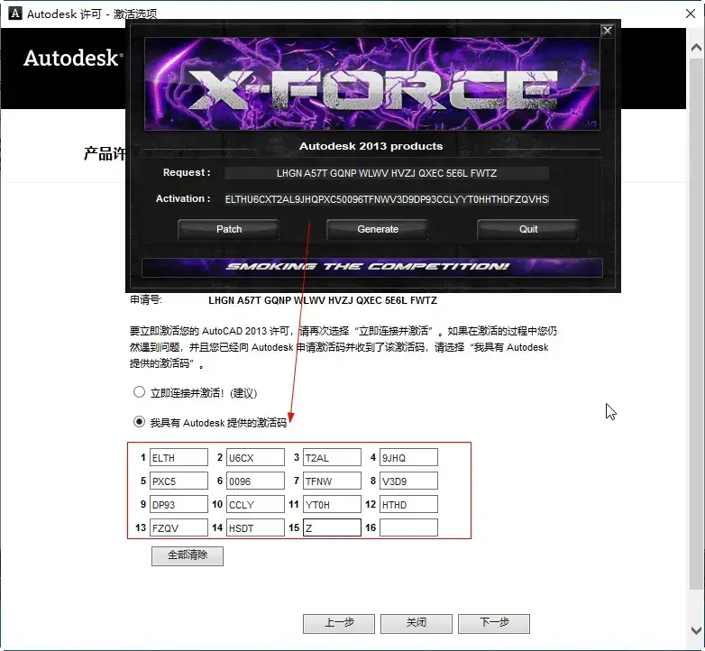Click the Autodesk 2013 products heading
Image resolution: width=705 pixels, height=651 pixels.
371,146
